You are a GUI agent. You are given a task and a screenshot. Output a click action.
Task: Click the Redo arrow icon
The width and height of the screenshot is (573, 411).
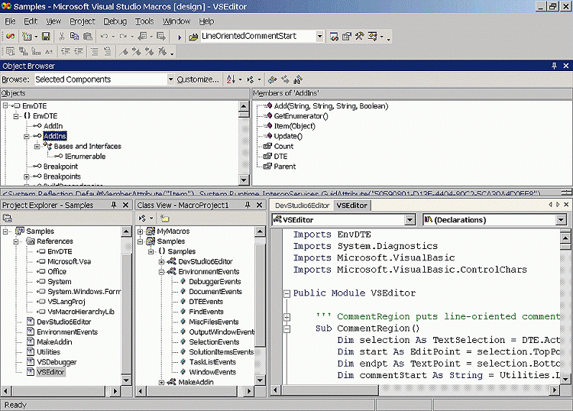pyautogui.click(x=123, y=36)
